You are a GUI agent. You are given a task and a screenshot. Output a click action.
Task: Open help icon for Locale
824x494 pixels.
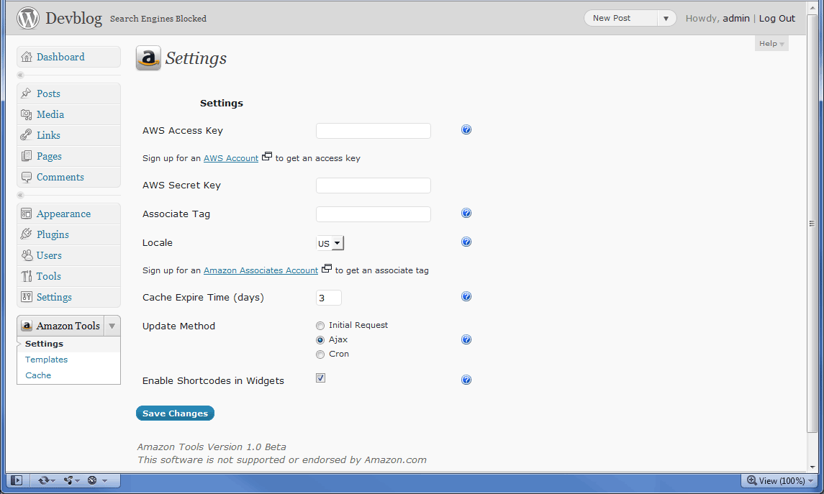[x=466, y=242]
